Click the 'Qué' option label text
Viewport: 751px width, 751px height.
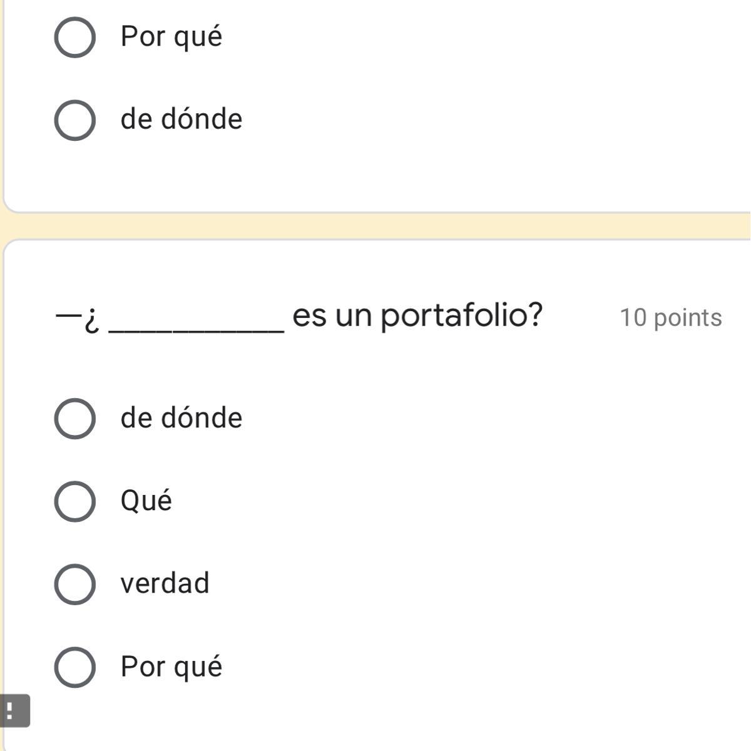[x=146, y=501]
